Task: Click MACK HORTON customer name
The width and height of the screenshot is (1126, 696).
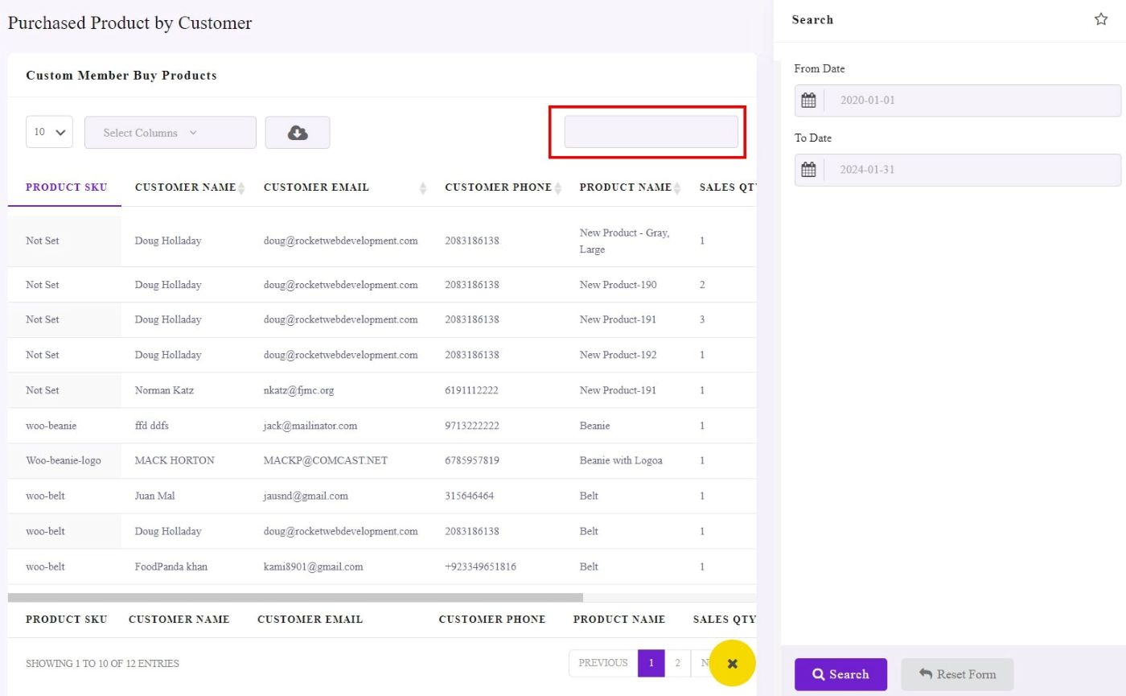Action: pos(175,461)
